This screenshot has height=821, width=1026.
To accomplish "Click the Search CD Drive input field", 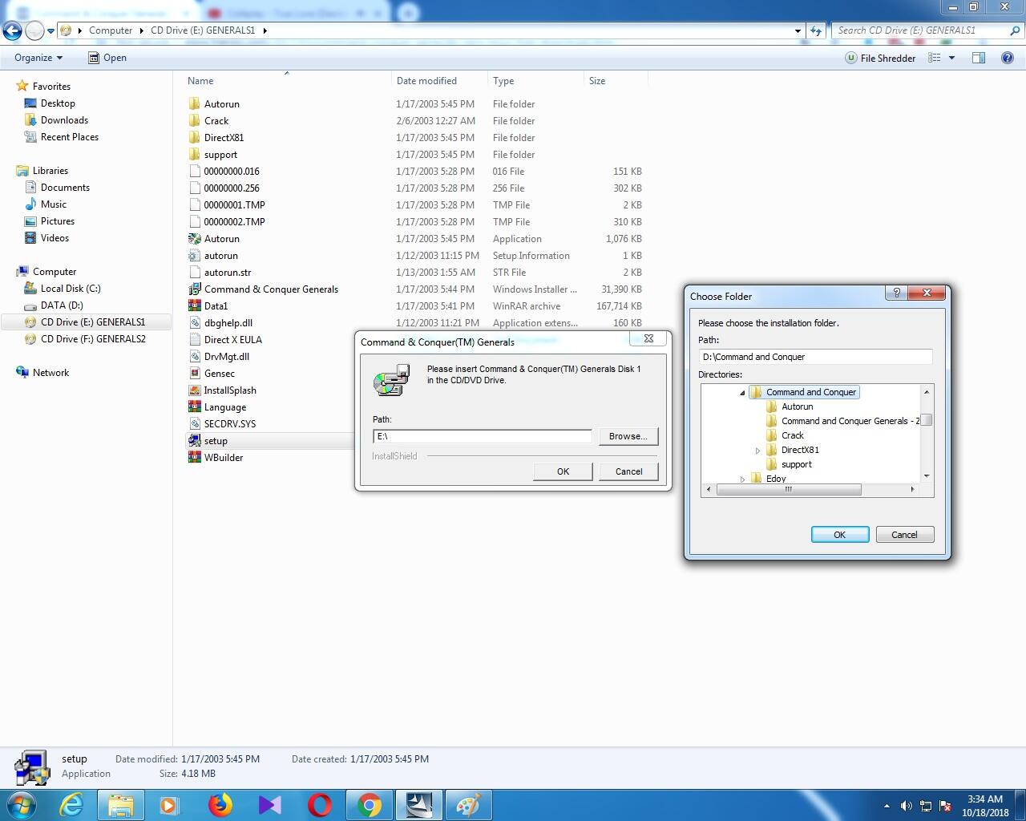I will pos(922,30).
